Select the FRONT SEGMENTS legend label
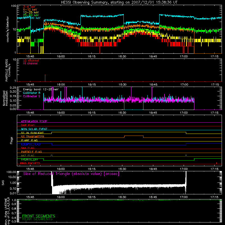The width and height of the screenshot is (225, 225). point(39,216)
